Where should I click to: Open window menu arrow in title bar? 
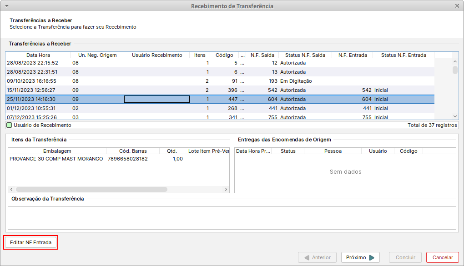5,6
